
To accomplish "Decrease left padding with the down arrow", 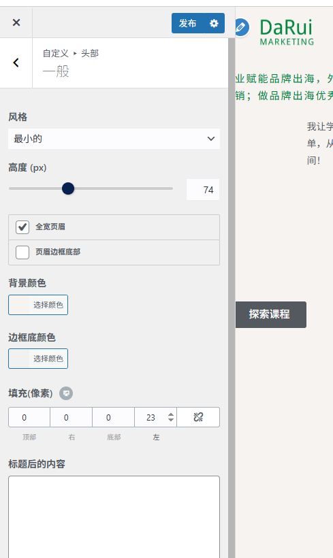I will (x=171, y=420).
